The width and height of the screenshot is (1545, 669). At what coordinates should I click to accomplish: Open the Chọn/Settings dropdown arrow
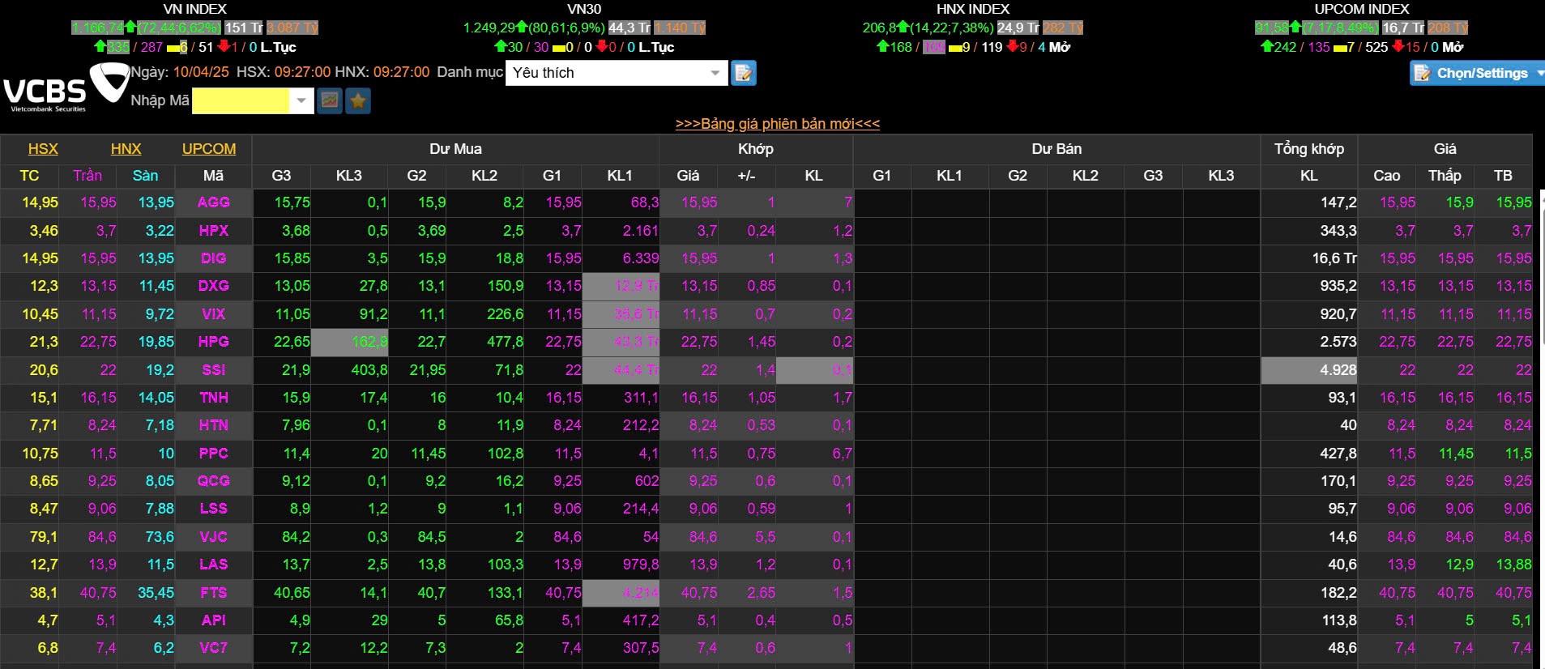pos(1539,73)
